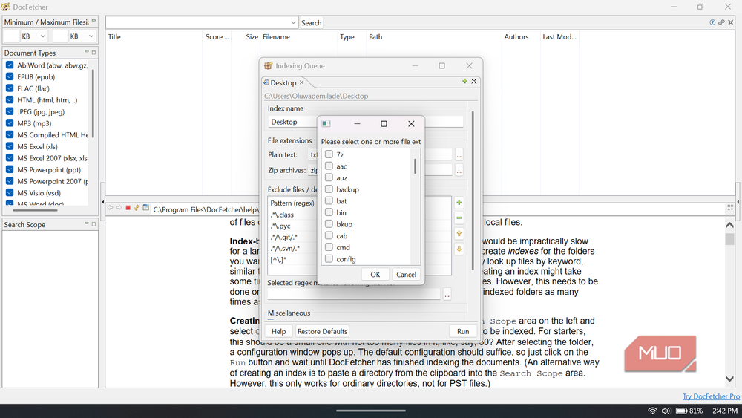Image resolution: width=742 pixels, height=418 pixels.
Task: Tick the backup extension checkbox
Action: (x=329, y=189)
